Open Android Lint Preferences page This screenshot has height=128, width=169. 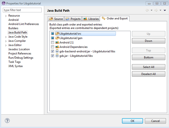[24, 24]
